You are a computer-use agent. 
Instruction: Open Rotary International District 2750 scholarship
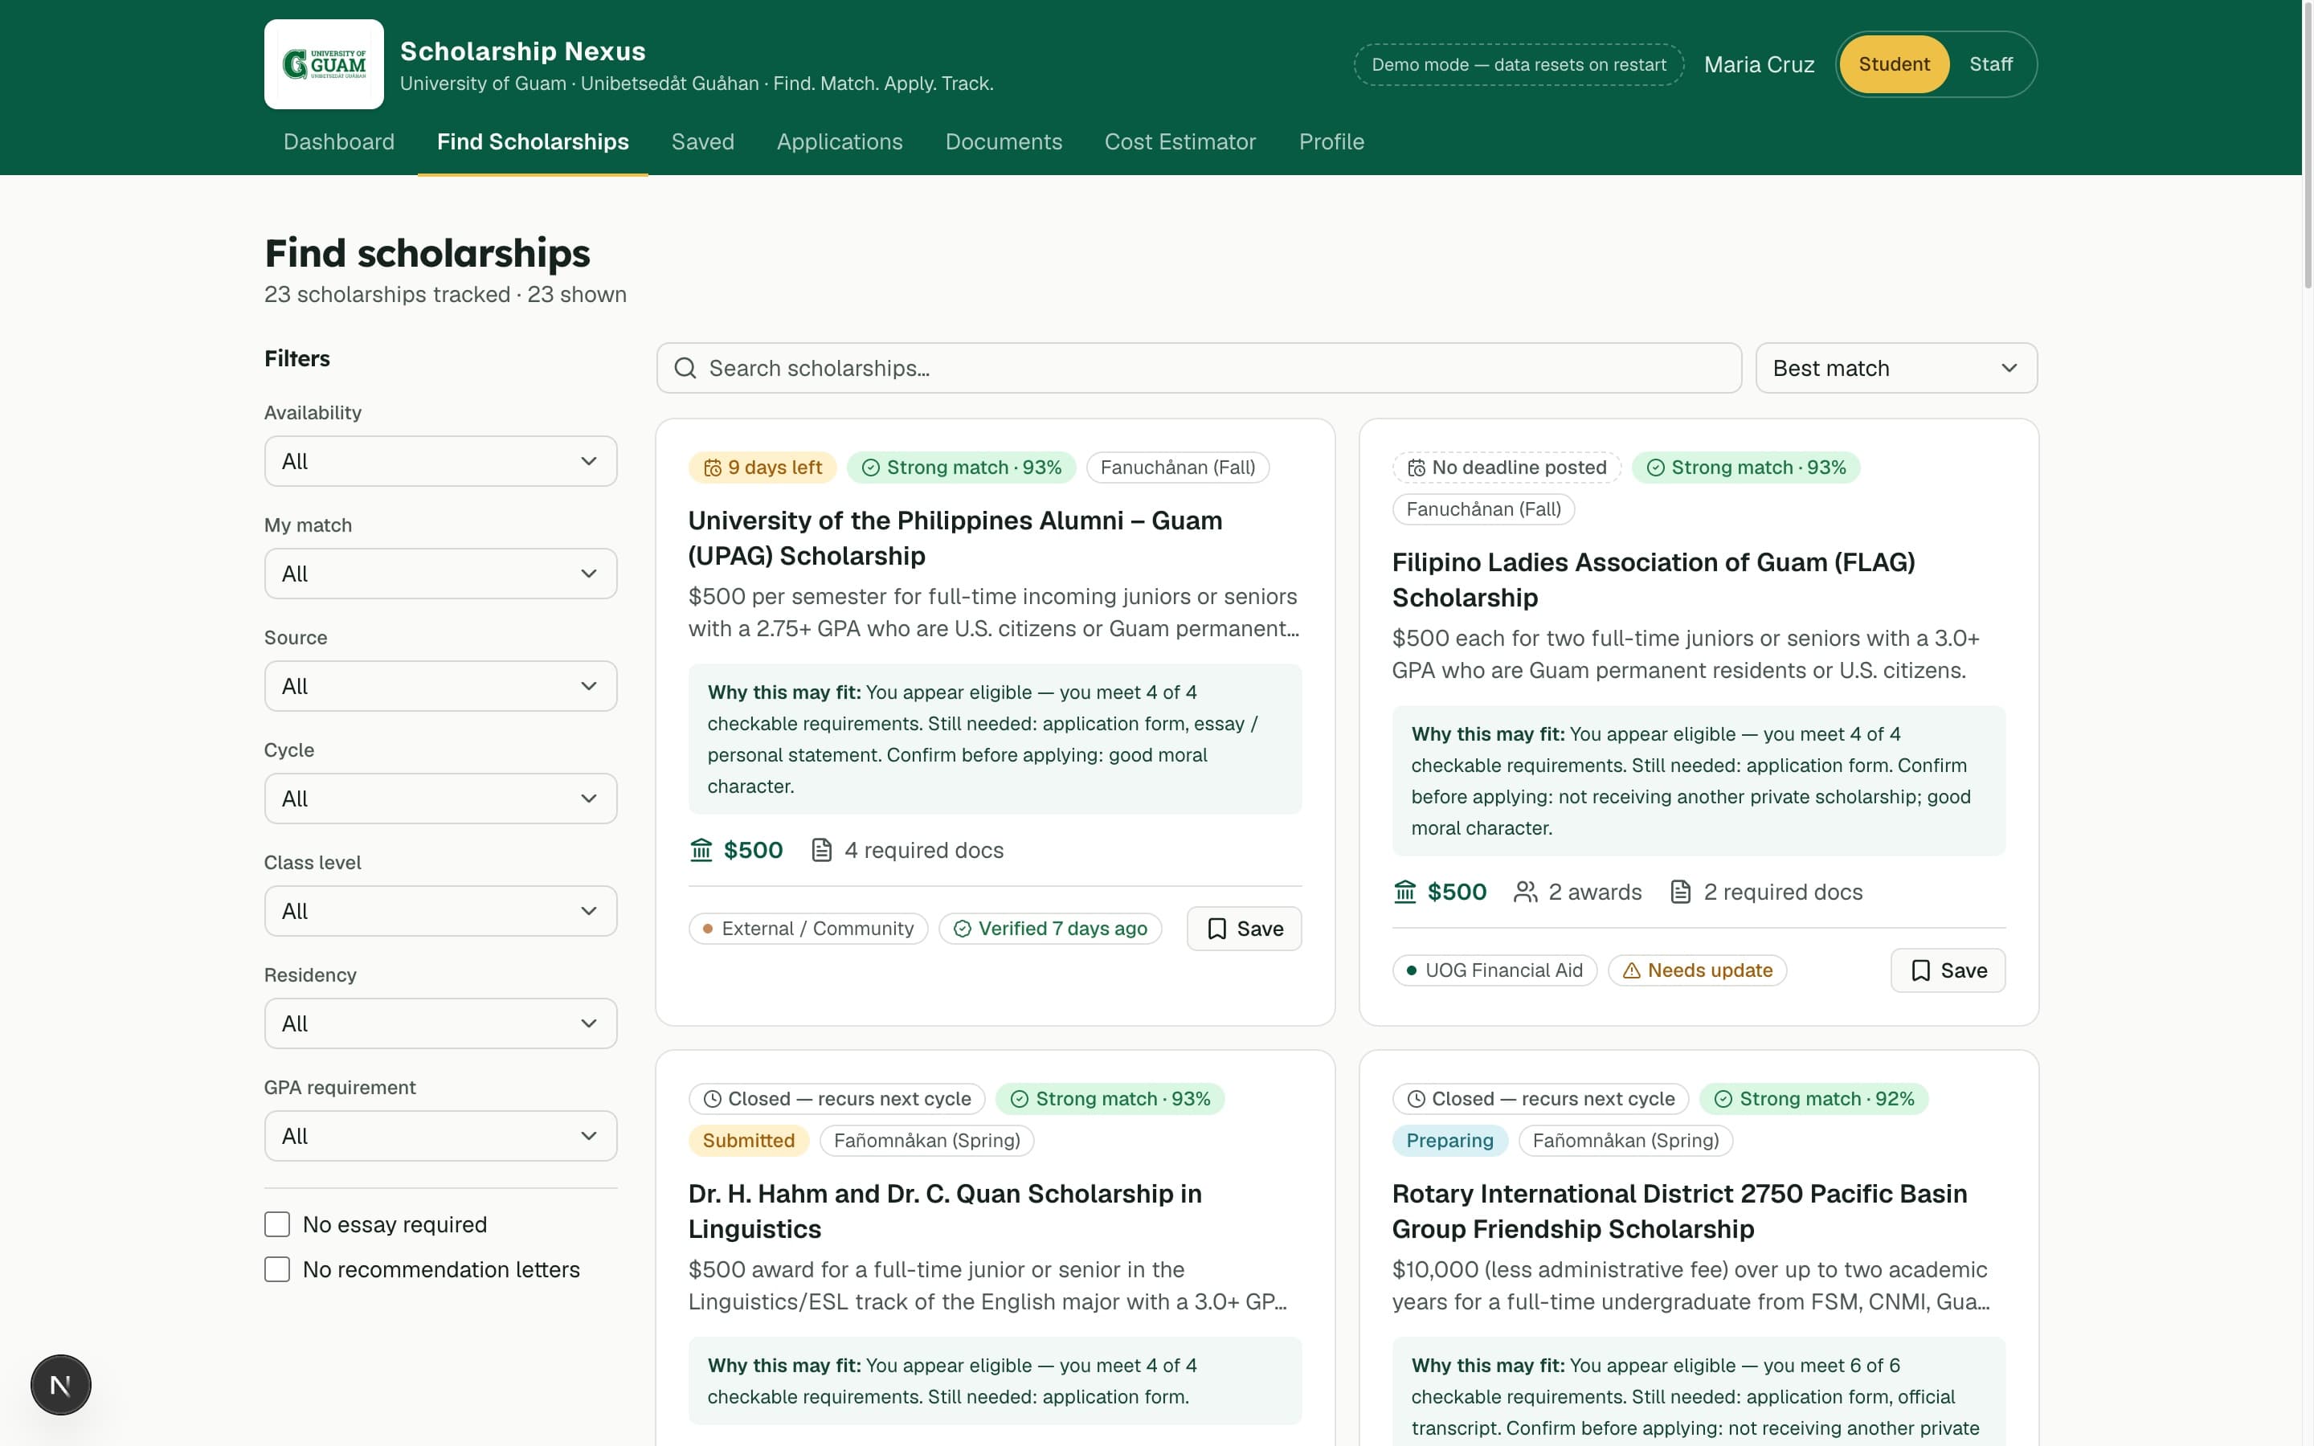1679,1211
